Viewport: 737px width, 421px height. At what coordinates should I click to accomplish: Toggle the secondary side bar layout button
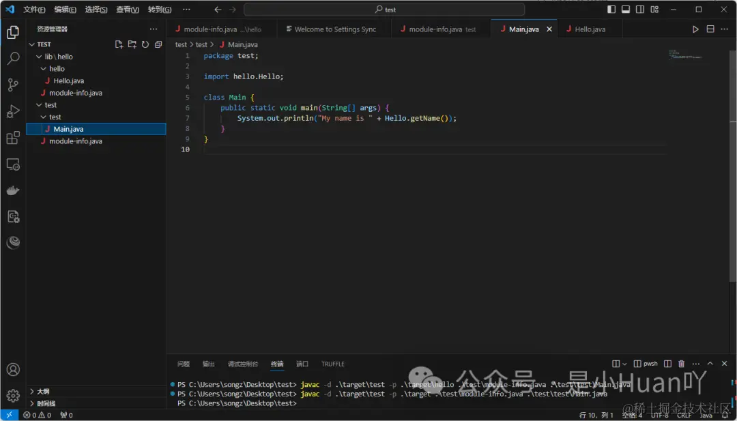click(x=639, y=10)
